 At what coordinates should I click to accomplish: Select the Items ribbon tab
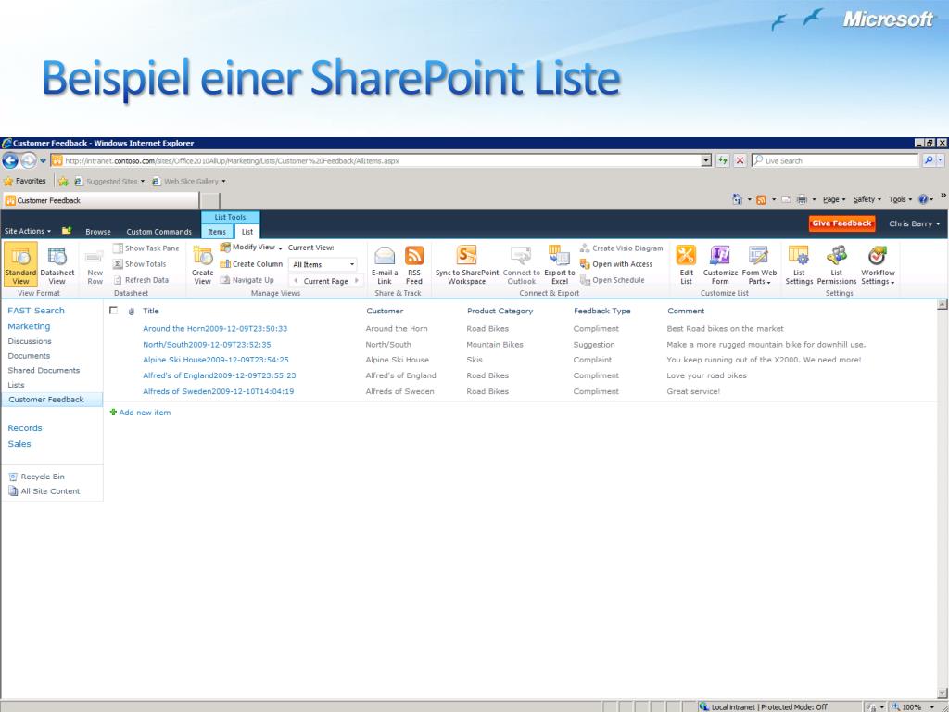coord(217,231)
